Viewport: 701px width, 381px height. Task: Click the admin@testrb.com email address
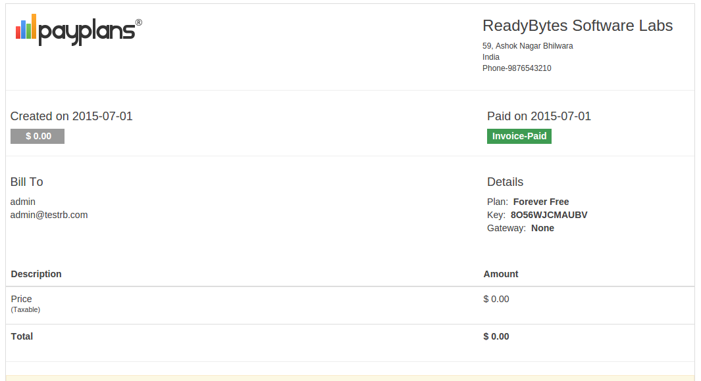point(49,215)
